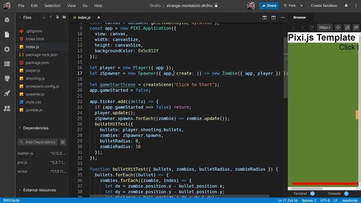This screenshot has height=203, width=361.
Task: Click Ln 17, Col 34 in status bar
Action: (x=288, y=201)
